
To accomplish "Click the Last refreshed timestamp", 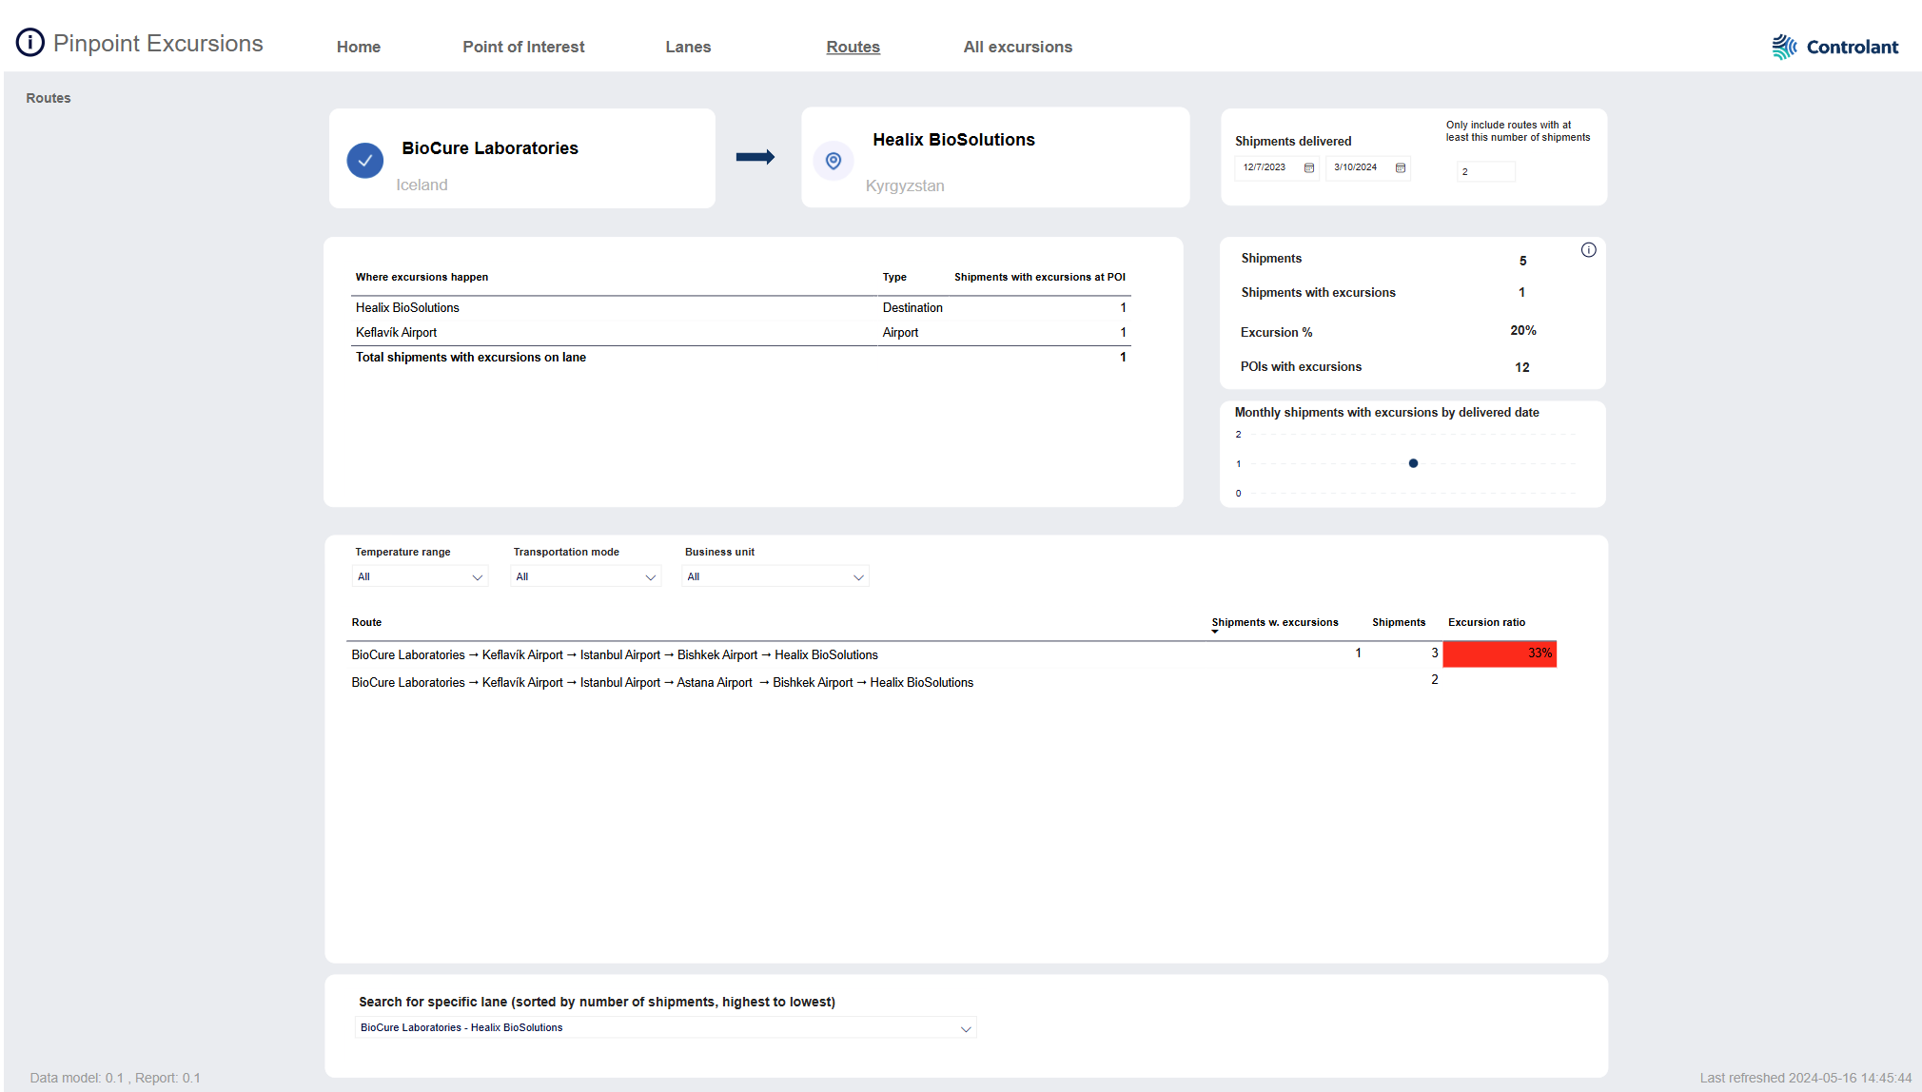I will [x=1806, y=1078].
